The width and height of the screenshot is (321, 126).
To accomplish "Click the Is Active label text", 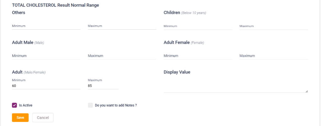I will tap(26, 105).
